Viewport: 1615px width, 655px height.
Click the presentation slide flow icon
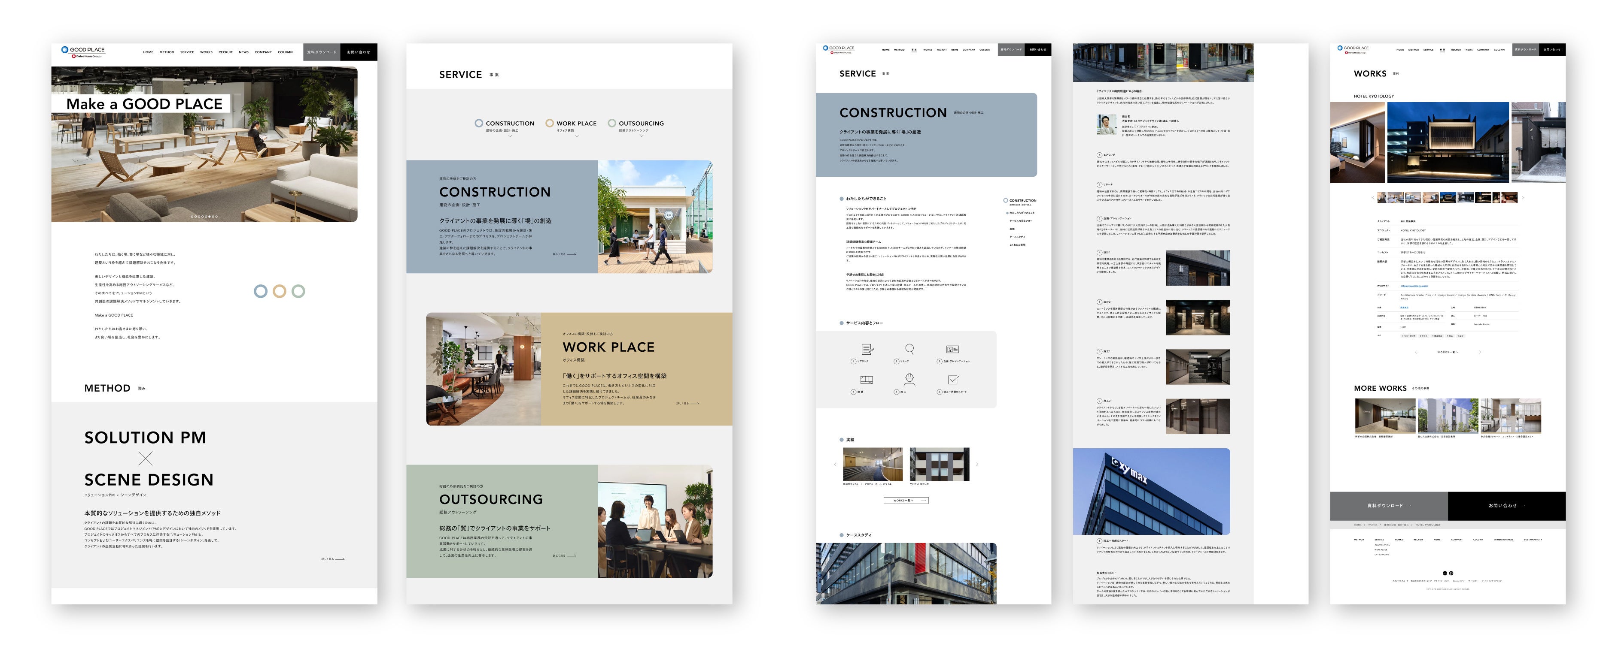click(952, 350)
